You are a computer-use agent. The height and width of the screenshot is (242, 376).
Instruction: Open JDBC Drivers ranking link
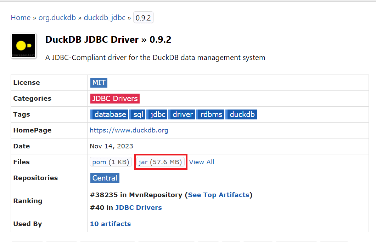tap(139, 208)
